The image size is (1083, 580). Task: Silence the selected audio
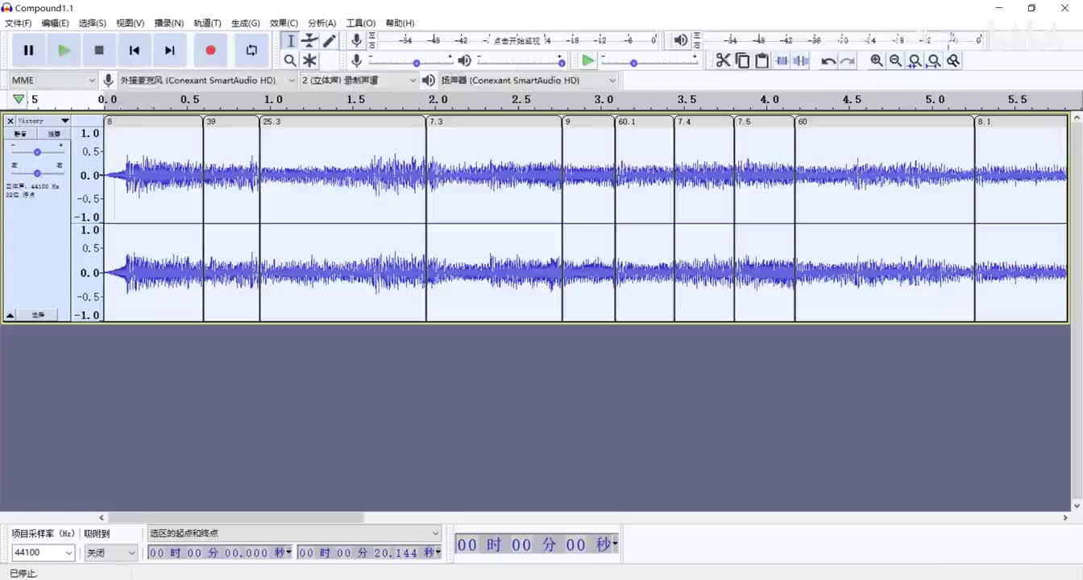800,60
